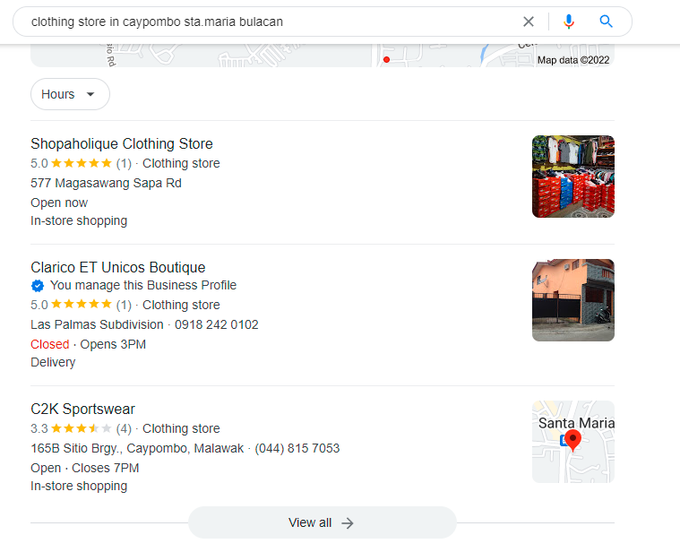Click 'Las Palmas Subdivision' address text
The width and height of the screenshot is (680, 552).
click(97, 324)
